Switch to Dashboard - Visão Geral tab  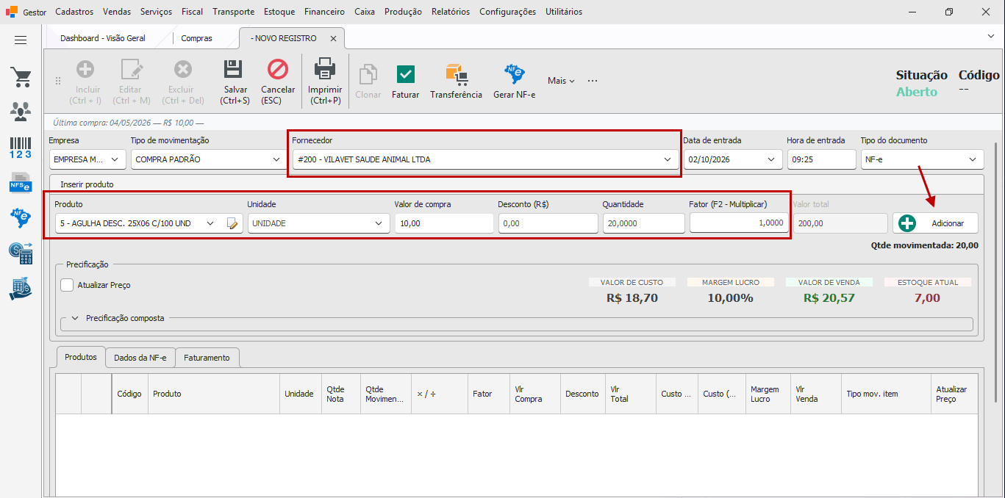click(103, 38)
